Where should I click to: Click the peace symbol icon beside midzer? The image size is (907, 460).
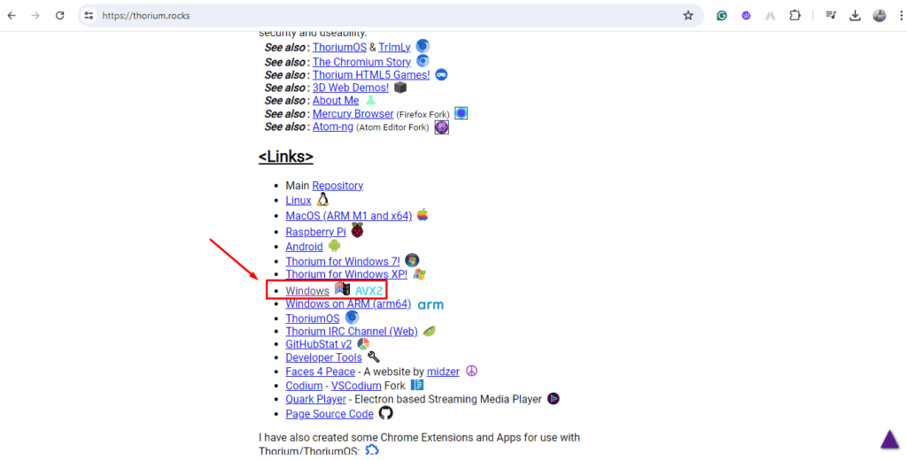click(x=471, y=371)
